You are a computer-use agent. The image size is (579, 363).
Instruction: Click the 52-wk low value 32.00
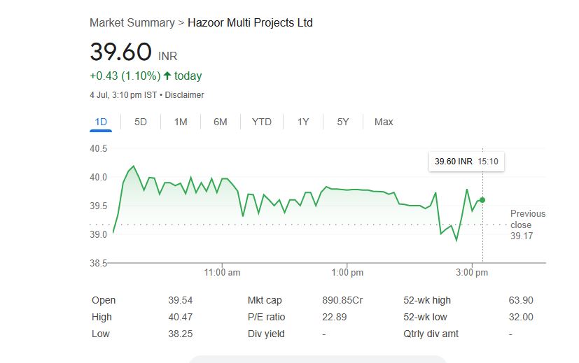point(521,317)
